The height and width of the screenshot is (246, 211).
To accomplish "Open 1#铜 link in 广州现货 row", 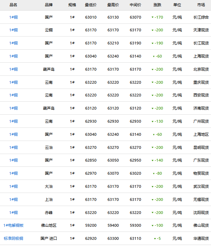I will 13,121.
